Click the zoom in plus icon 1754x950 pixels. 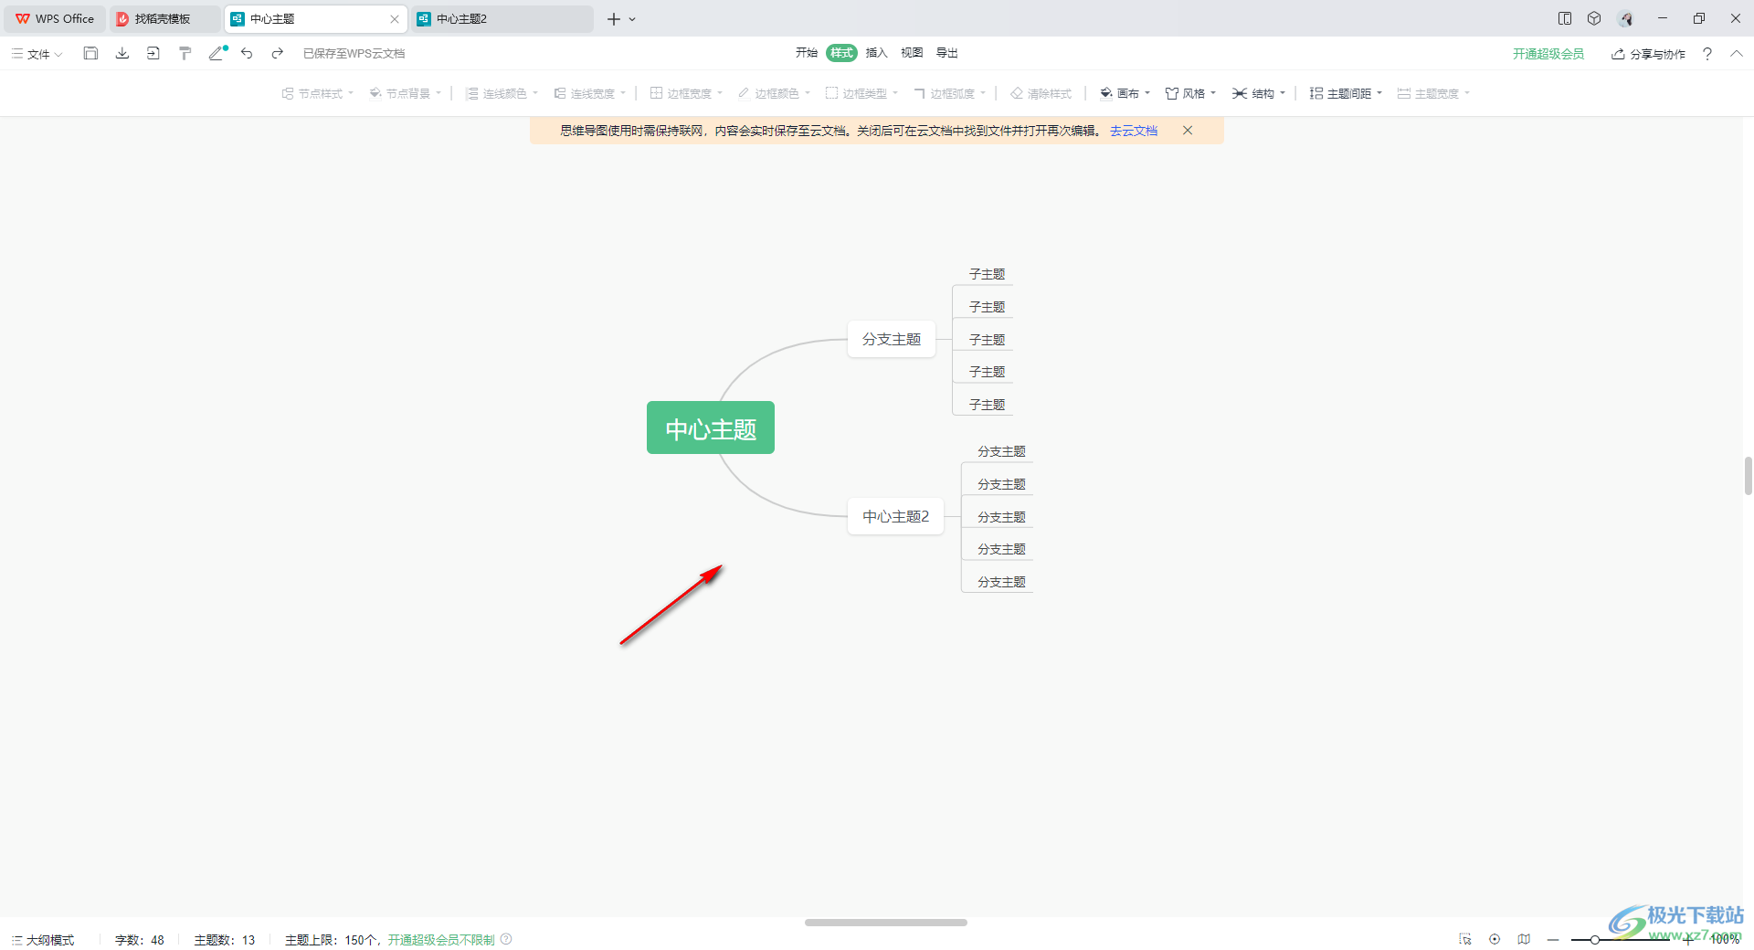pyautogui.click(x=1688, y=939)
